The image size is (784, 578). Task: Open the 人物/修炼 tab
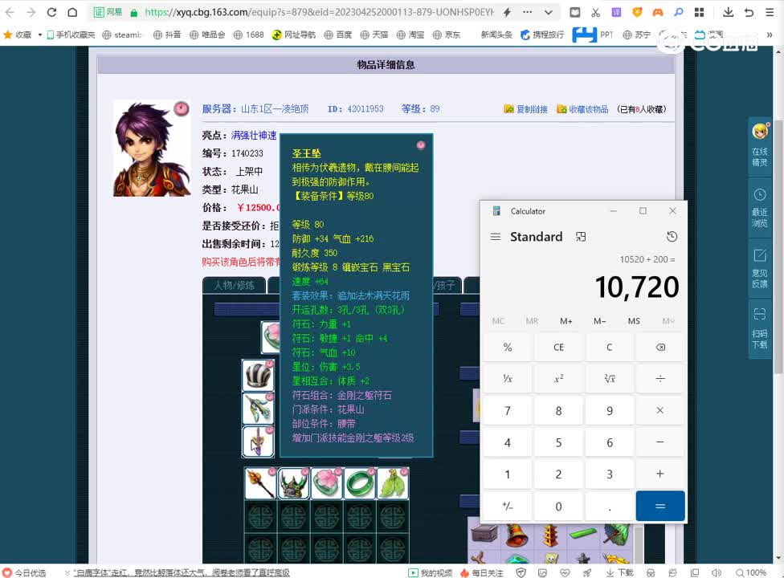click(234, 285)
